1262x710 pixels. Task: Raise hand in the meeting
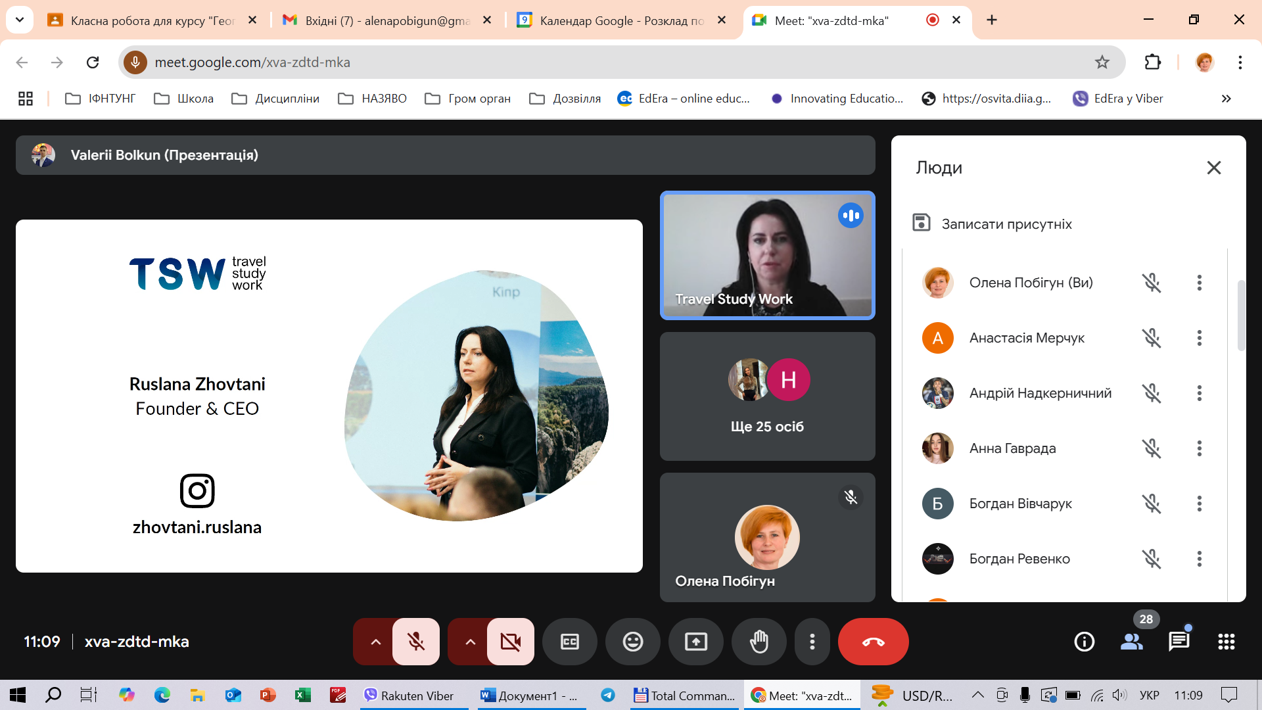759,642
